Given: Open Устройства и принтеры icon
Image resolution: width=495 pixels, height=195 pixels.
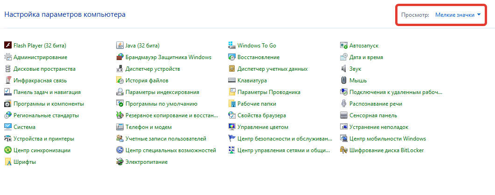Looking at the screenshot, I should click(x=8, y=139).
